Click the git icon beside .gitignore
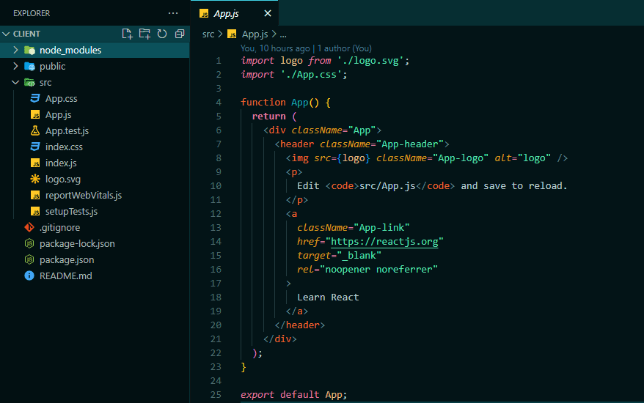Viewport: 644px width, 403px height. tap(29, 227)
